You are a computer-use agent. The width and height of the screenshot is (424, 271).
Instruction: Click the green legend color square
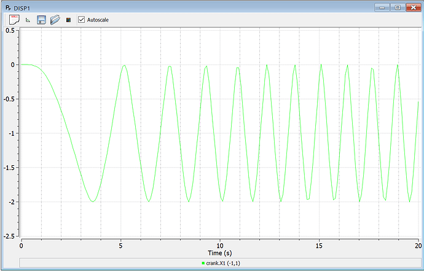[203, 263]
